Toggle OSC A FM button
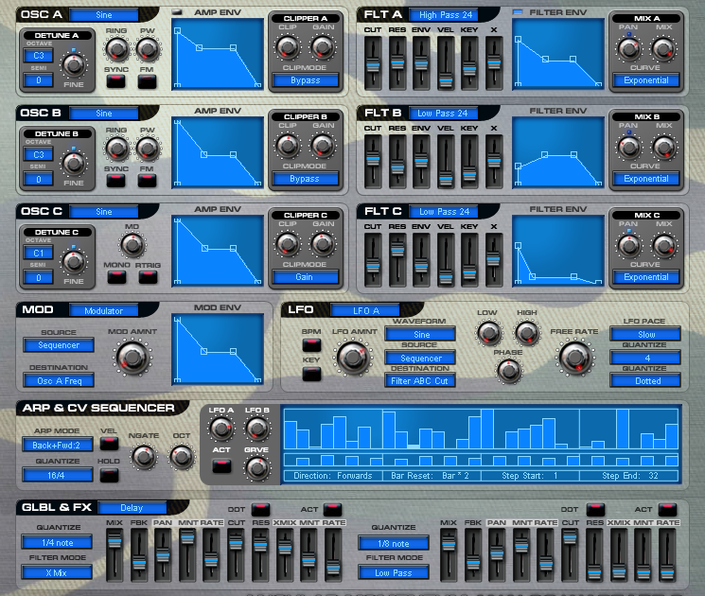This screenshot has width=705, height=596. coord(147,81)
